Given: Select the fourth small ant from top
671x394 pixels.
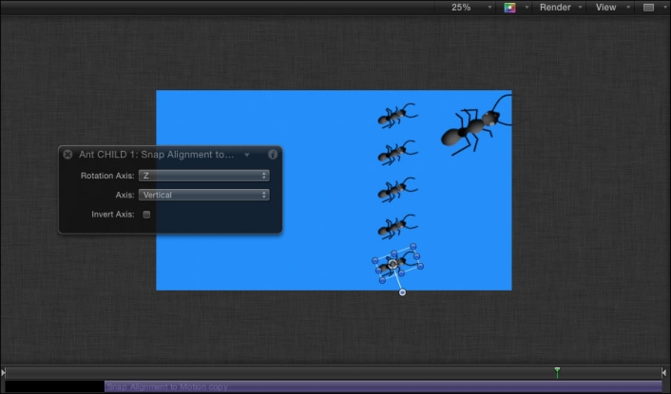Looking at the screenshot, I should point(393,227).
